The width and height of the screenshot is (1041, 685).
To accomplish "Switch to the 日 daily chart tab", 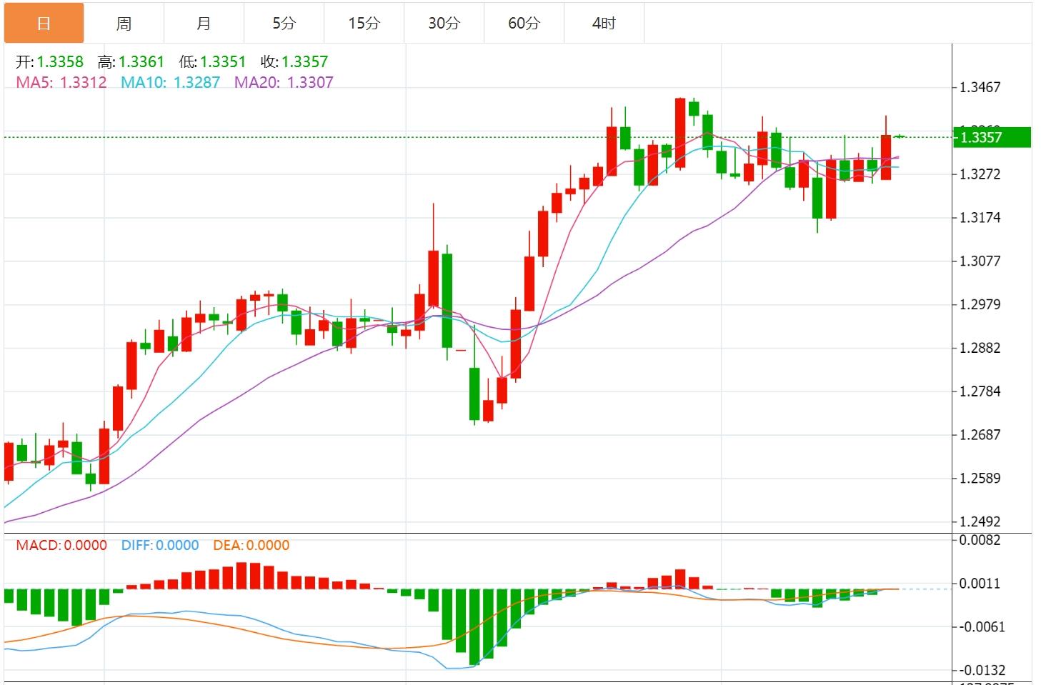I will point(44,24).
